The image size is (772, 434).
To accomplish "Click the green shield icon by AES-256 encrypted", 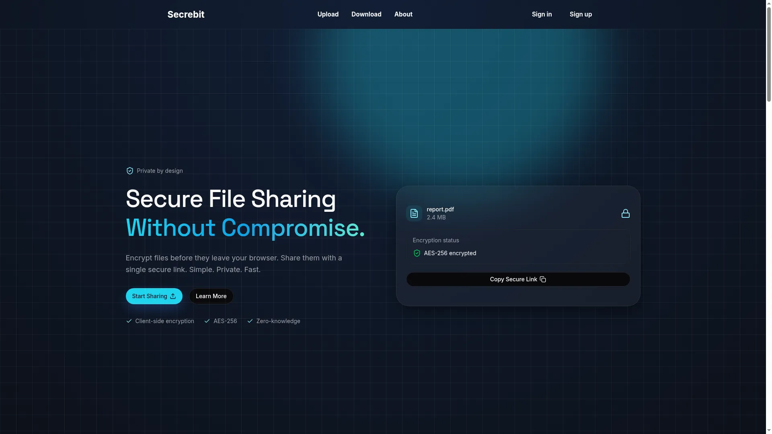I will [417, 253].
